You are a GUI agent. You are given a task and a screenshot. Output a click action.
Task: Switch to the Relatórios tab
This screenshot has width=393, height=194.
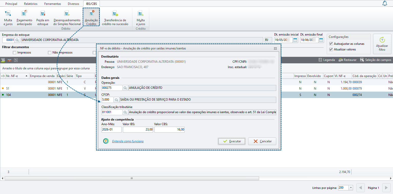tap(31, 4)
